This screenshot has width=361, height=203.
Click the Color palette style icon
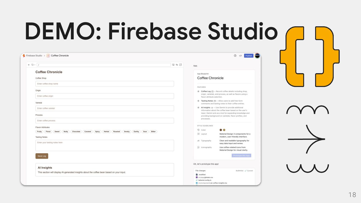198,130
